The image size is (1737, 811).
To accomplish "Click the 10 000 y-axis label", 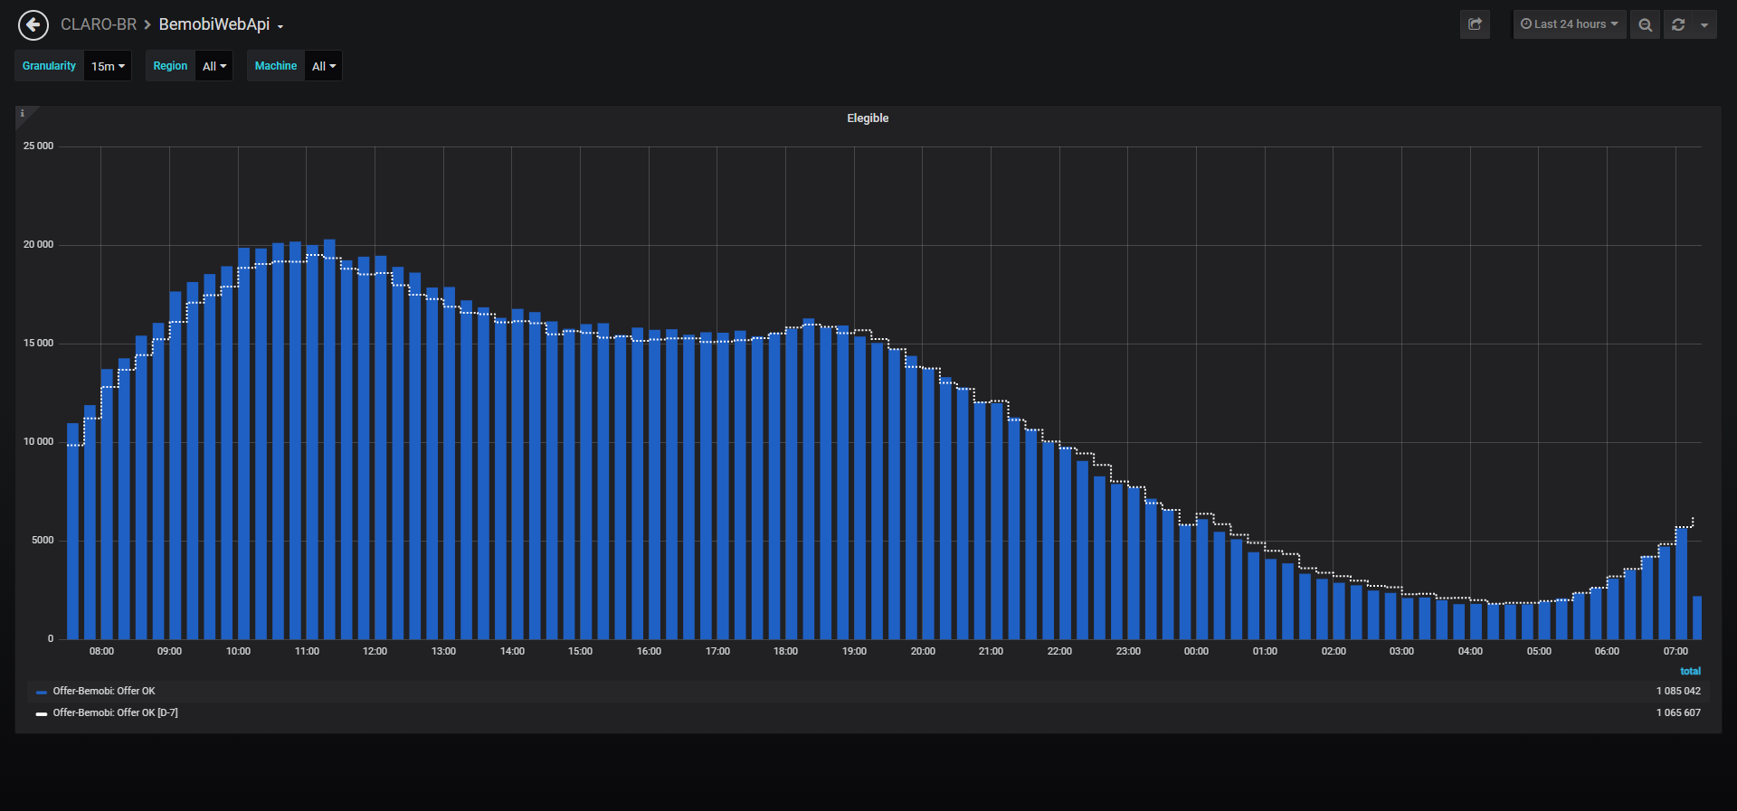I will tap(38, 441).
